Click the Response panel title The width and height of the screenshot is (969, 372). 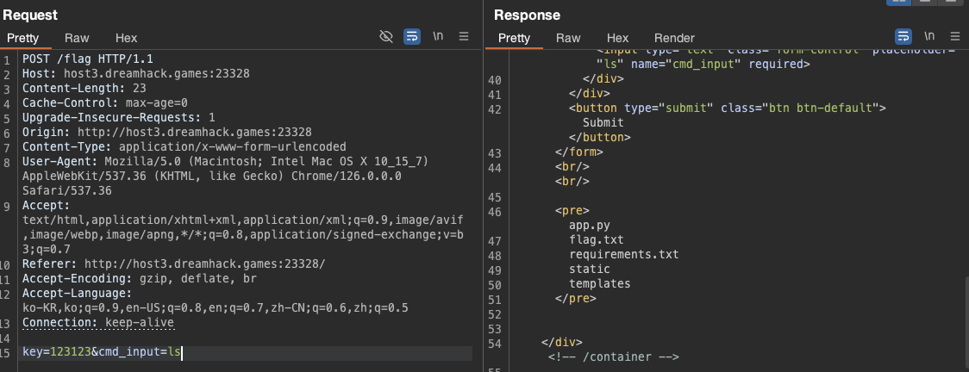point(527,15)
